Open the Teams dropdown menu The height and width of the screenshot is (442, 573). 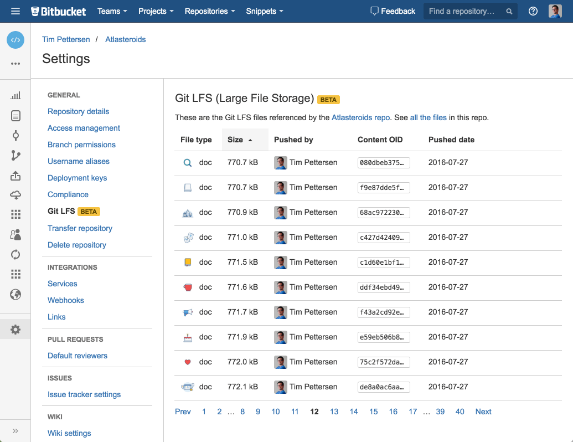coord(112,11)
